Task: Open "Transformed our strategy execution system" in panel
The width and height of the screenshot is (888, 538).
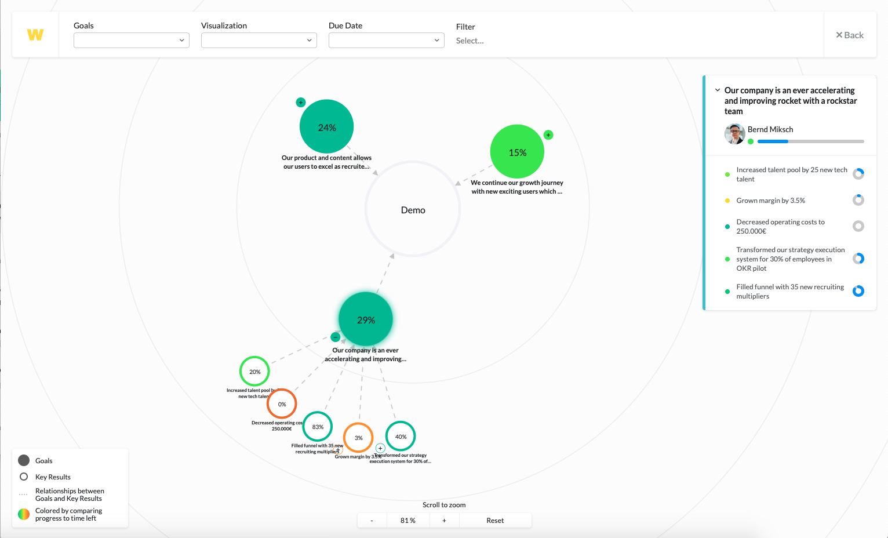Action: tap(791, 259)
